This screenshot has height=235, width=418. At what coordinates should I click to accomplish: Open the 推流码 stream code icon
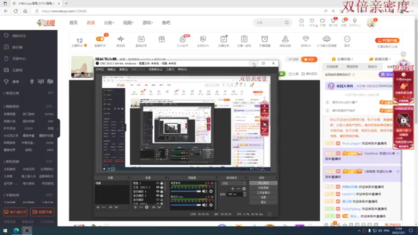click(121, 39)
